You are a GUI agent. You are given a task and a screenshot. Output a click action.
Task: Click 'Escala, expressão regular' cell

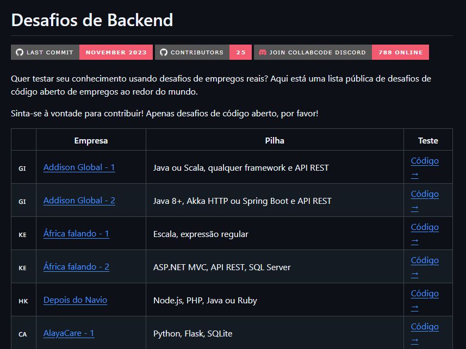coord(275,234)
